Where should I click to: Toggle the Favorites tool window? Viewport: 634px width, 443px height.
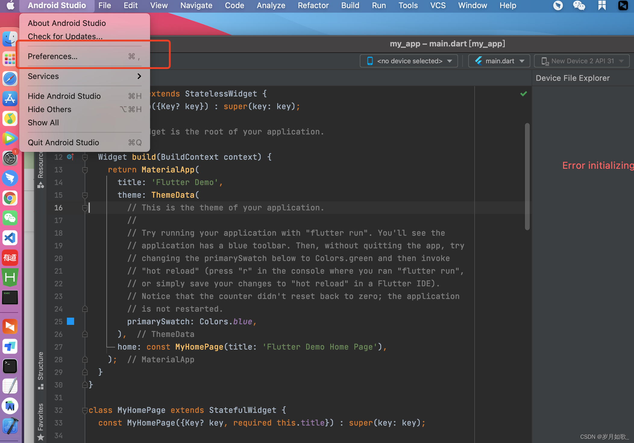point(41,421)
